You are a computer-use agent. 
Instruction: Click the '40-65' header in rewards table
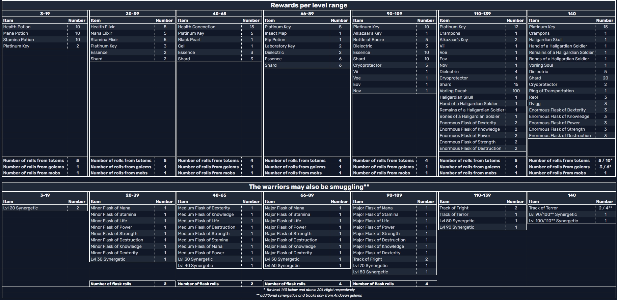point(219,14)
